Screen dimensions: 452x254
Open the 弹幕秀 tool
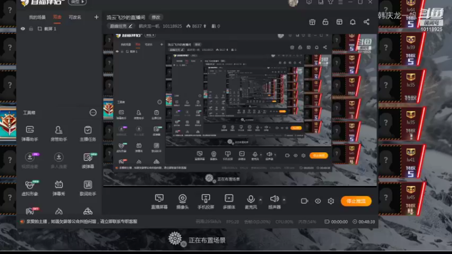[59, 188]
